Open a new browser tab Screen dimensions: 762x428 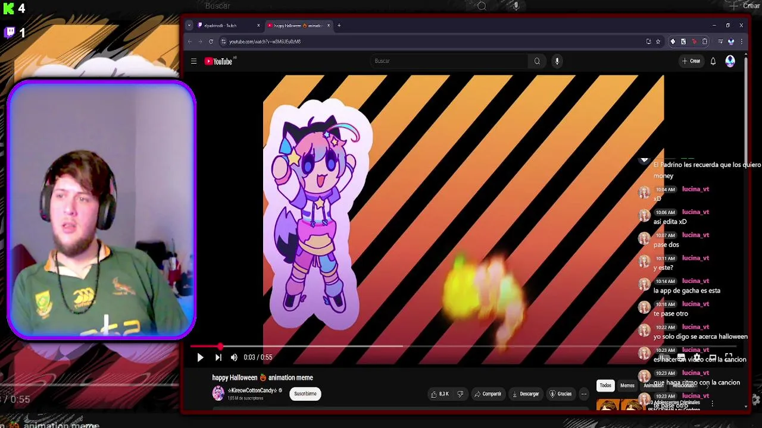[339, 26]
